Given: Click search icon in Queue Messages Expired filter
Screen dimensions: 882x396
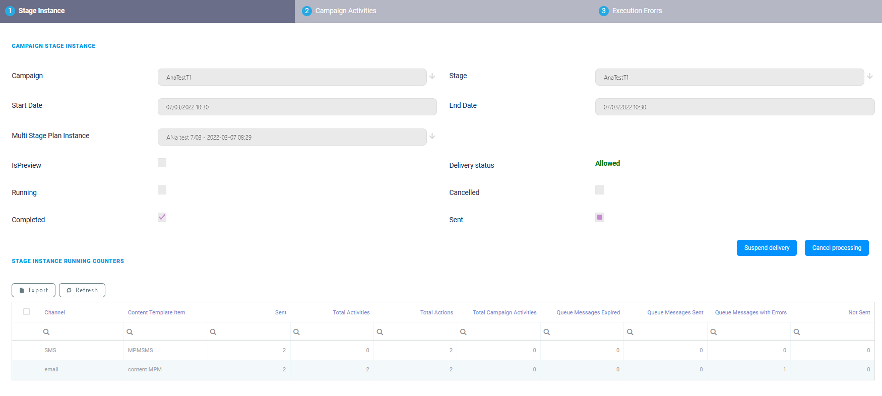Looking at the screenshot, I should (546, 332).
